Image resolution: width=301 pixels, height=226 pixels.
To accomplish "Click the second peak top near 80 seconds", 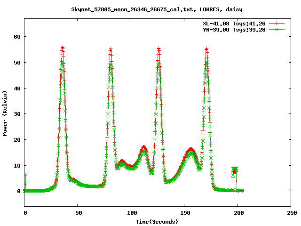I will tap(111, 49).
